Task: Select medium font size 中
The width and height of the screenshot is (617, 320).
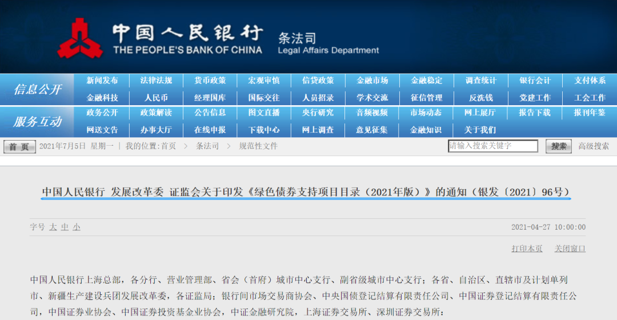Action: [x=65, y=227]
